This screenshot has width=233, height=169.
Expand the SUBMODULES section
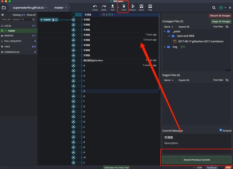(19, 52)
